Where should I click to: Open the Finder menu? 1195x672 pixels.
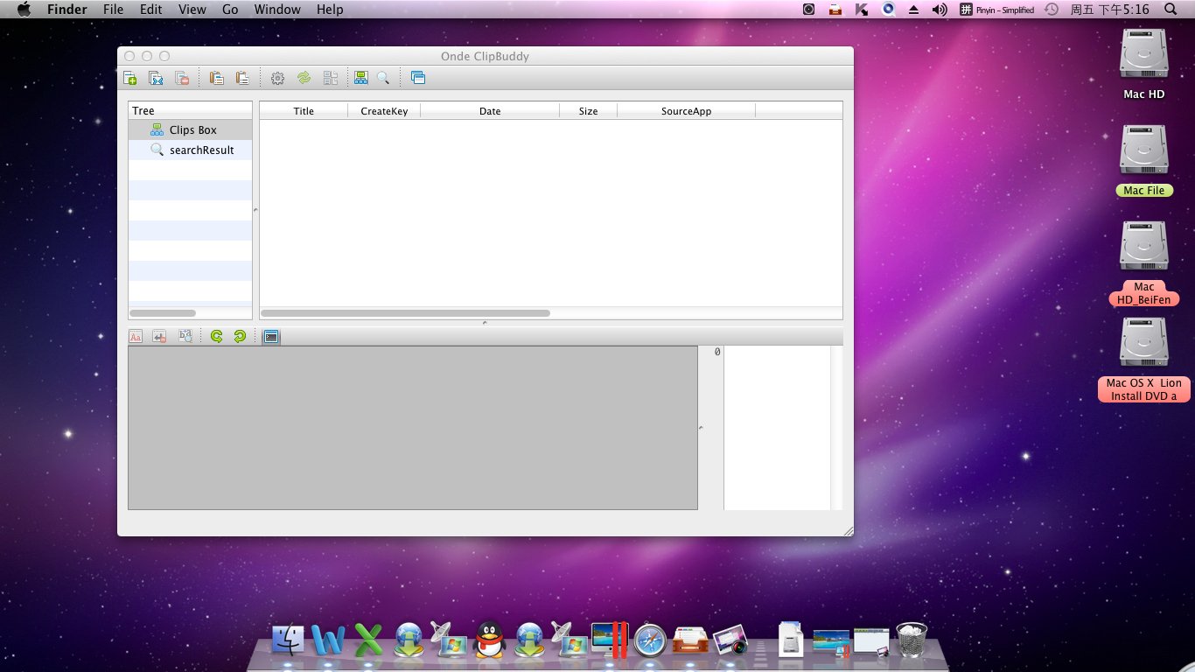[67, 10]
